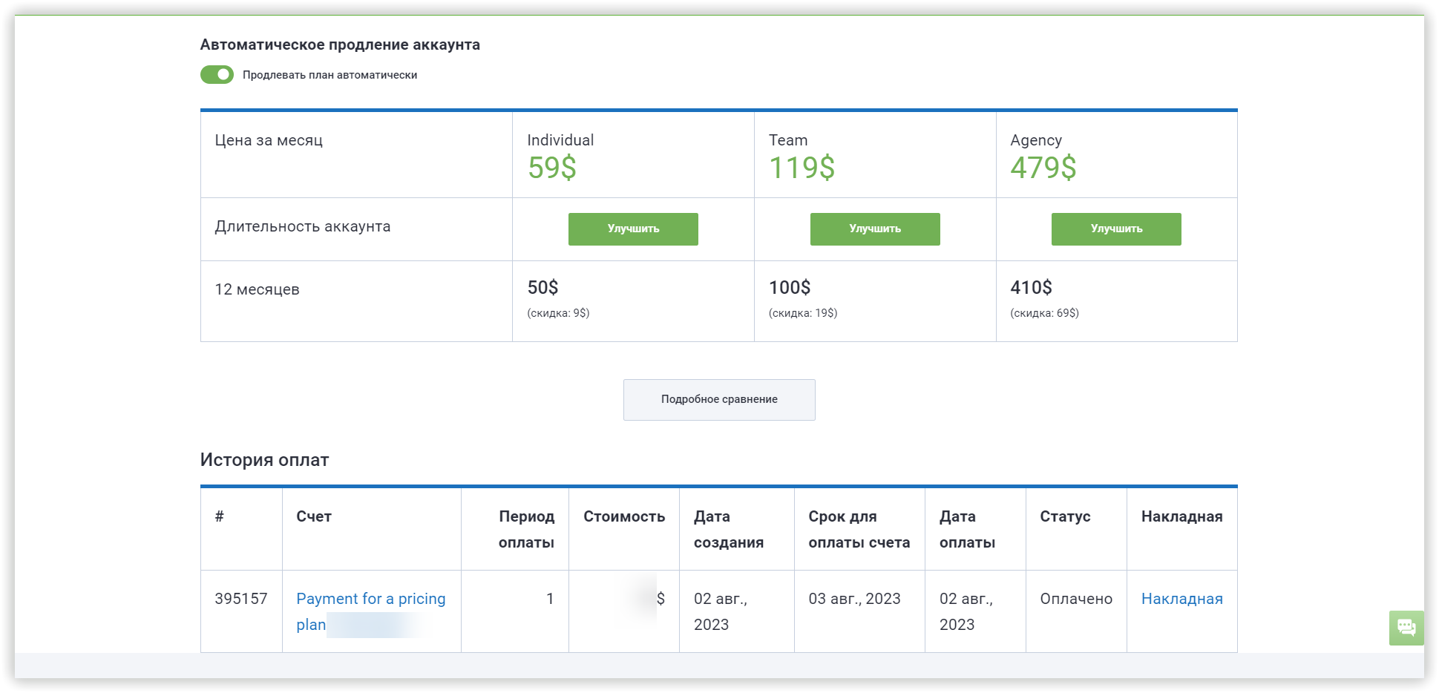
Task: Click the Накладная column header
Action: tap(1181, 516)
